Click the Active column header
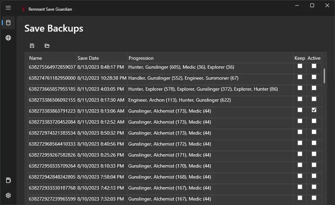Viewport: 335px width, 205px height. [x=314, y=58]
